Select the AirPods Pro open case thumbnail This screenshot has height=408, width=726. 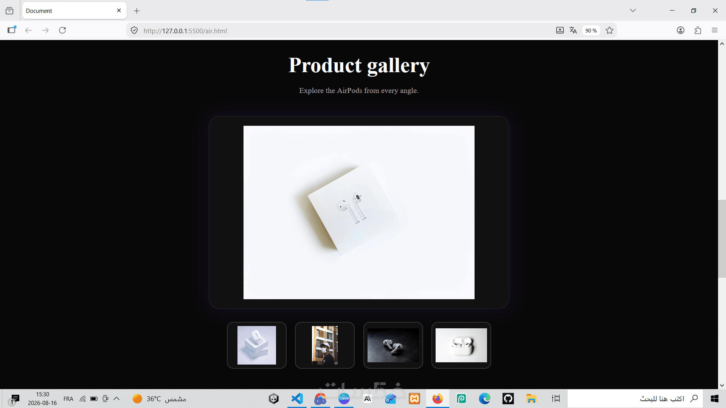pyautogui.click(x=461, y=345)
